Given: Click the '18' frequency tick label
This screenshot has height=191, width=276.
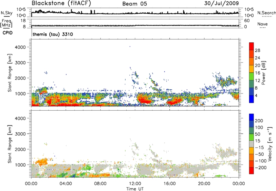Looking at the screenshot, I should pyautogui.click(x=23, y=21).
